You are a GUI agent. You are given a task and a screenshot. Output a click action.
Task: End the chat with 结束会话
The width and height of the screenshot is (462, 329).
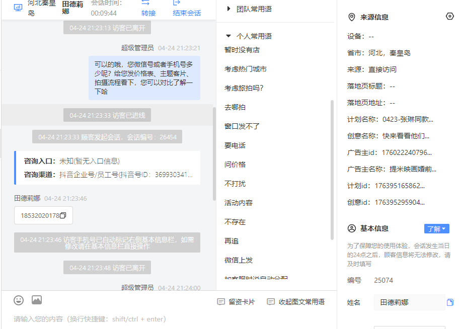point(187,13)
